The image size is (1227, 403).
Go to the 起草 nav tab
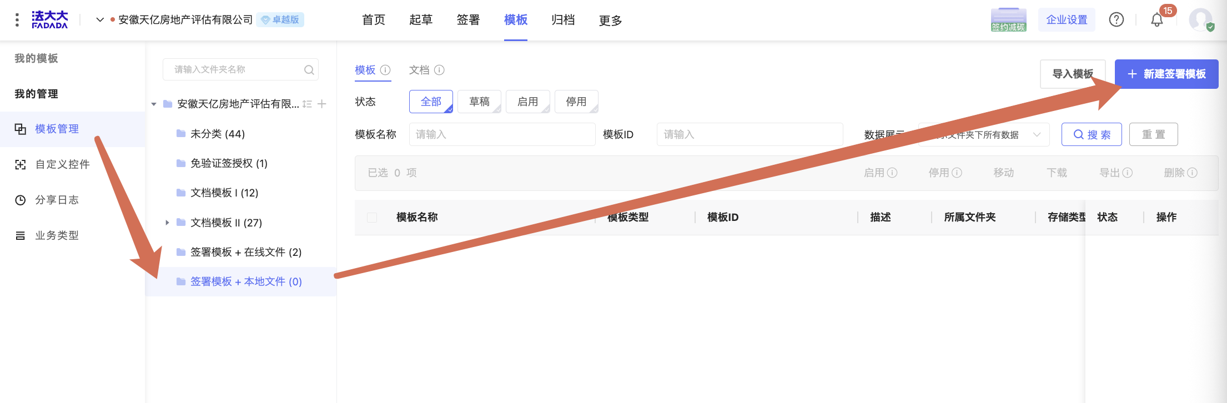[420, 20]
